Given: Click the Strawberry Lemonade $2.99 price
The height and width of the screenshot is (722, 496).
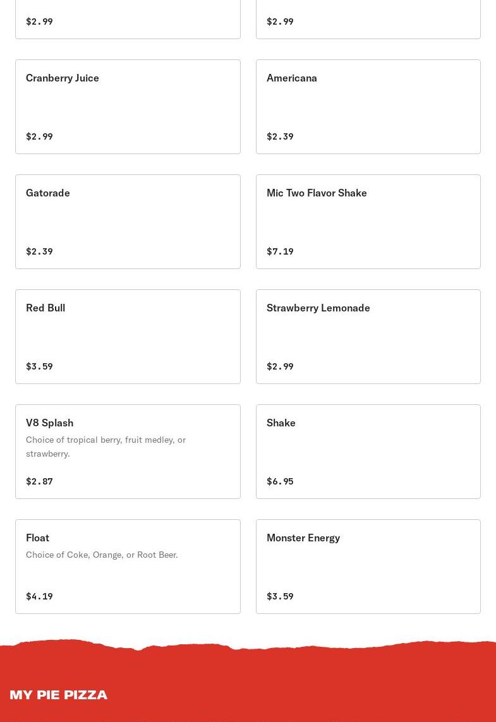Looking at the screenshot, I should (280, 366).
